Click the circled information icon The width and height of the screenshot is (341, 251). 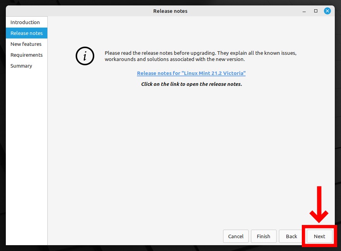[x=85, y=56]
